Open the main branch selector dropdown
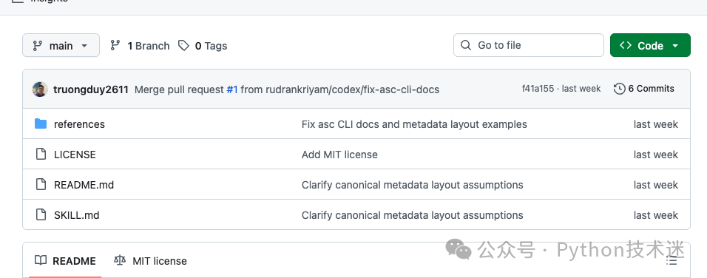 pos(61,46)
